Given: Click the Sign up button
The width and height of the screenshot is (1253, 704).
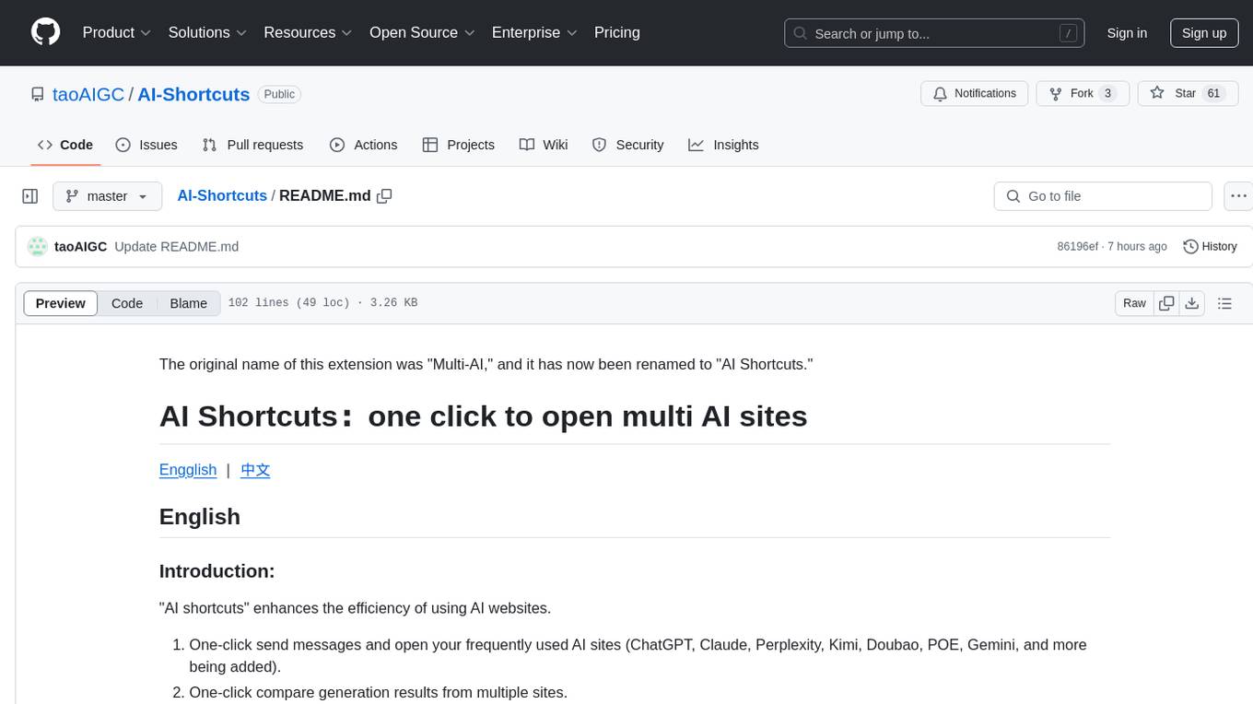Looking at the screenshot, I should point(1204,33).
